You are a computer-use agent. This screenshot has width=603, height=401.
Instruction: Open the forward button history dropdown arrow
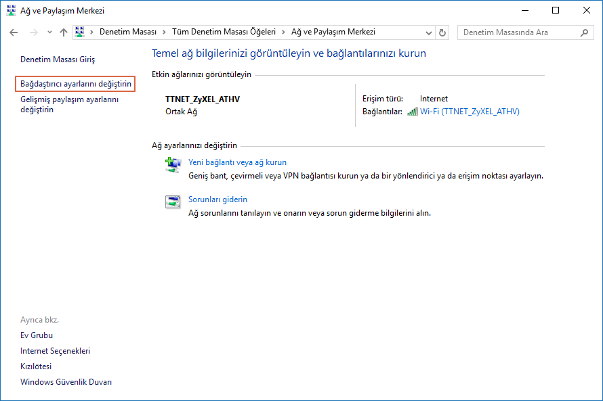coord(49,32)
